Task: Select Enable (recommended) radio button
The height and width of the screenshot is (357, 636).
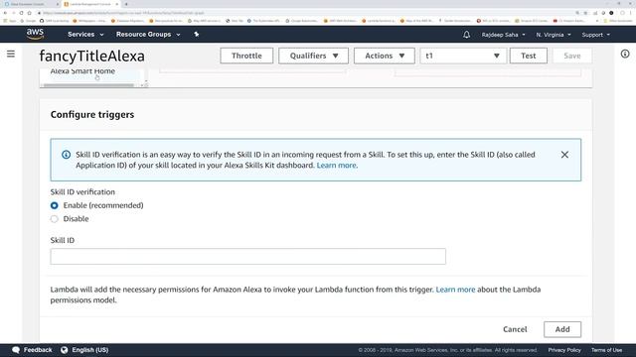Action: (55, 205)
